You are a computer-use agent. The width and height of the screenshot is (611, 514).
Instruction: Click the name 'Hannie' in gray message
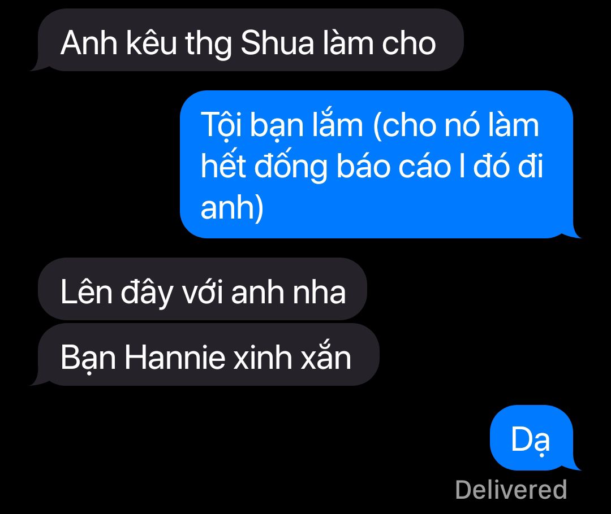point(175,357)
